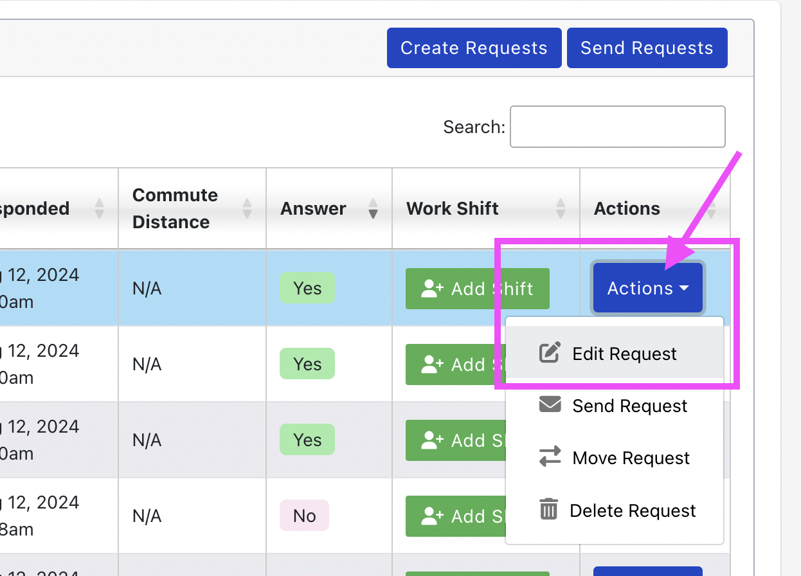801x576 pixels.
Task: Sort by the Actions column header
Action: point(654,208)
